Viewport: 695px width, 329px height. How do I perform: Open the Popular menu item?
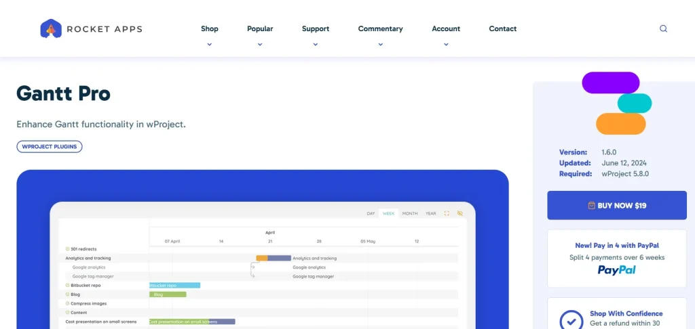(260, 28)
